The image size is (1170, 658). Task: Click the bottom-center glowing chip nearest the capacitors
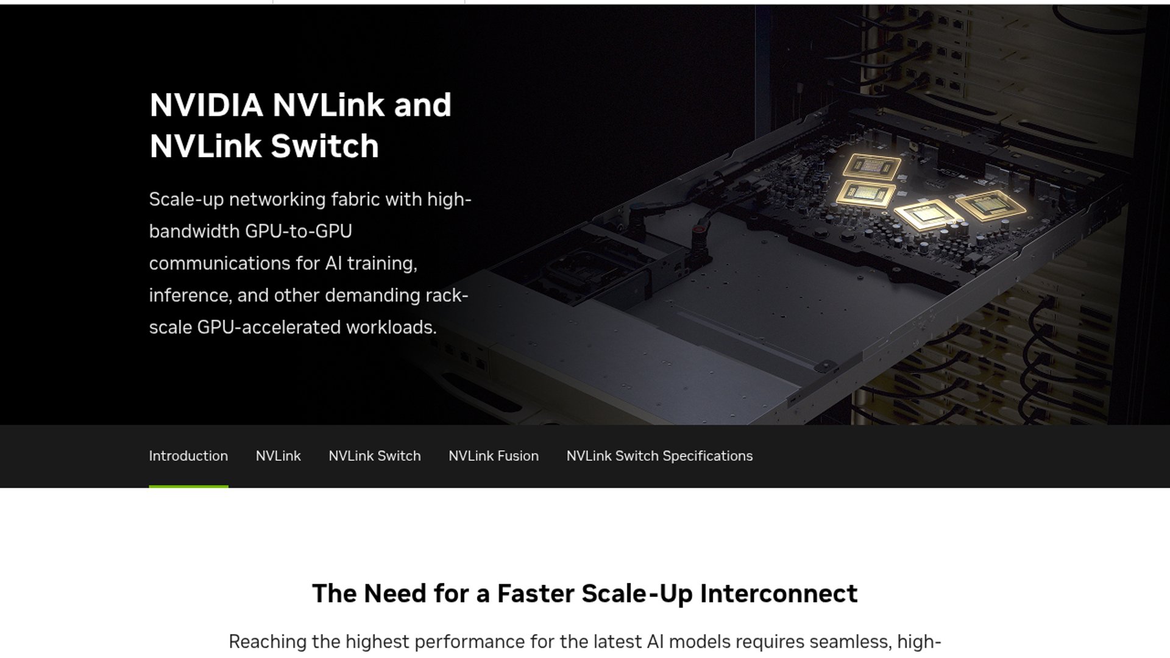point(928,215)
